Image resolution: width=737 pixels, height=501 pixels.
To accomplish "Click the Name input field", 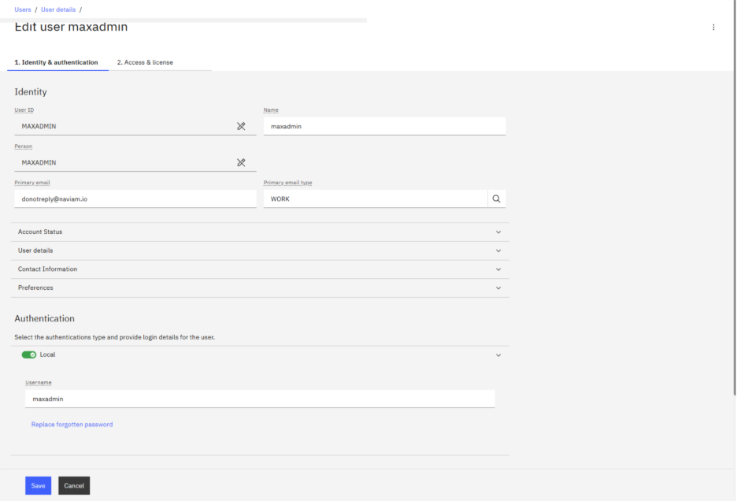I will point(384,126).
